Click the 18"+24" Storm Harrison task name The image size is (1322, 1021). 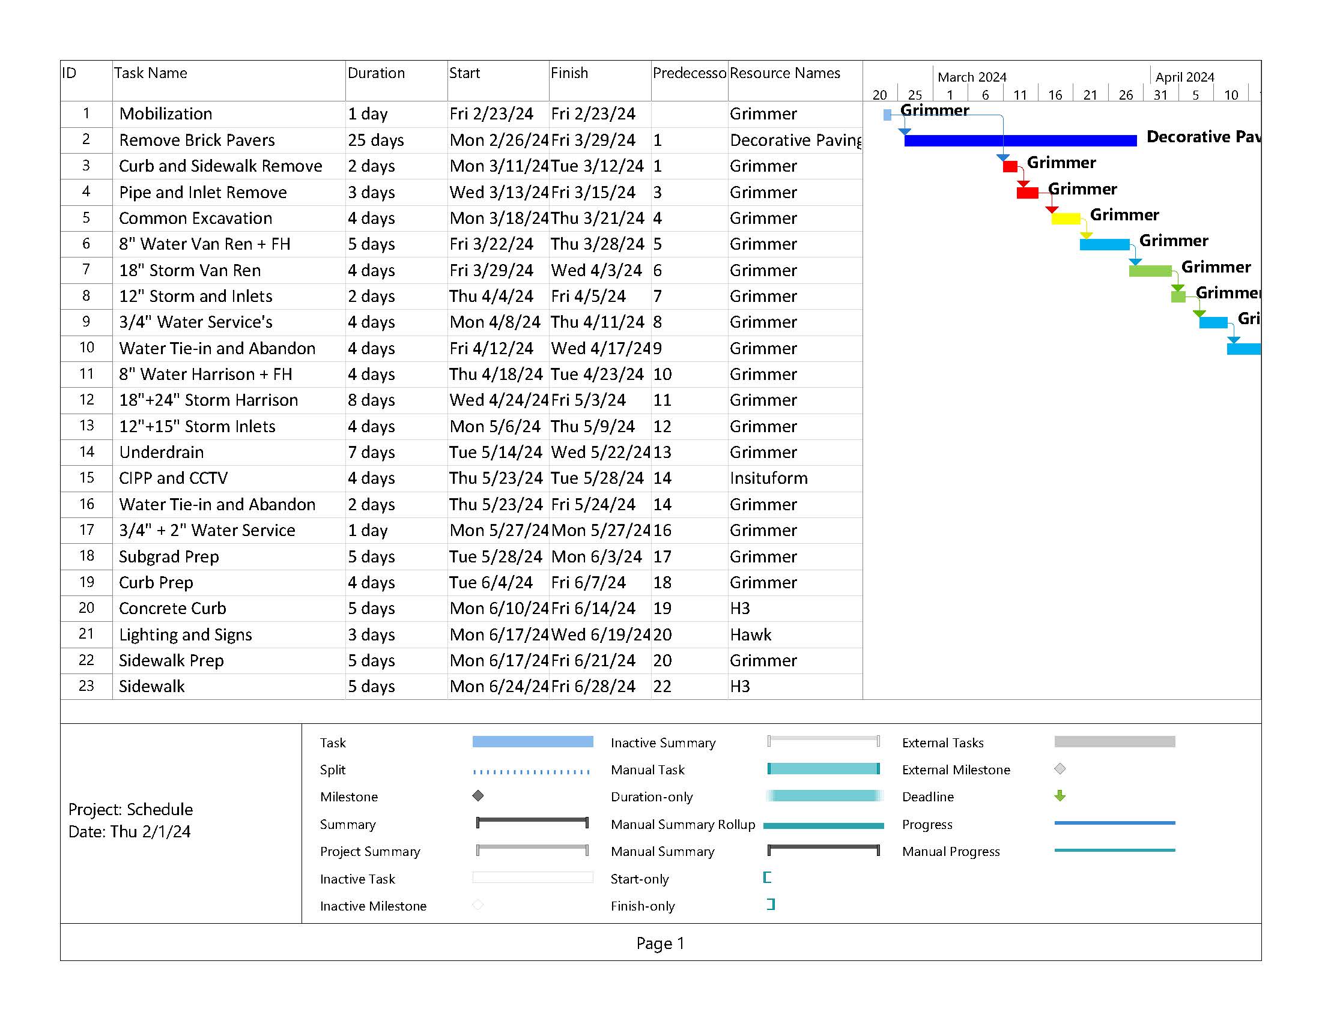208,400
